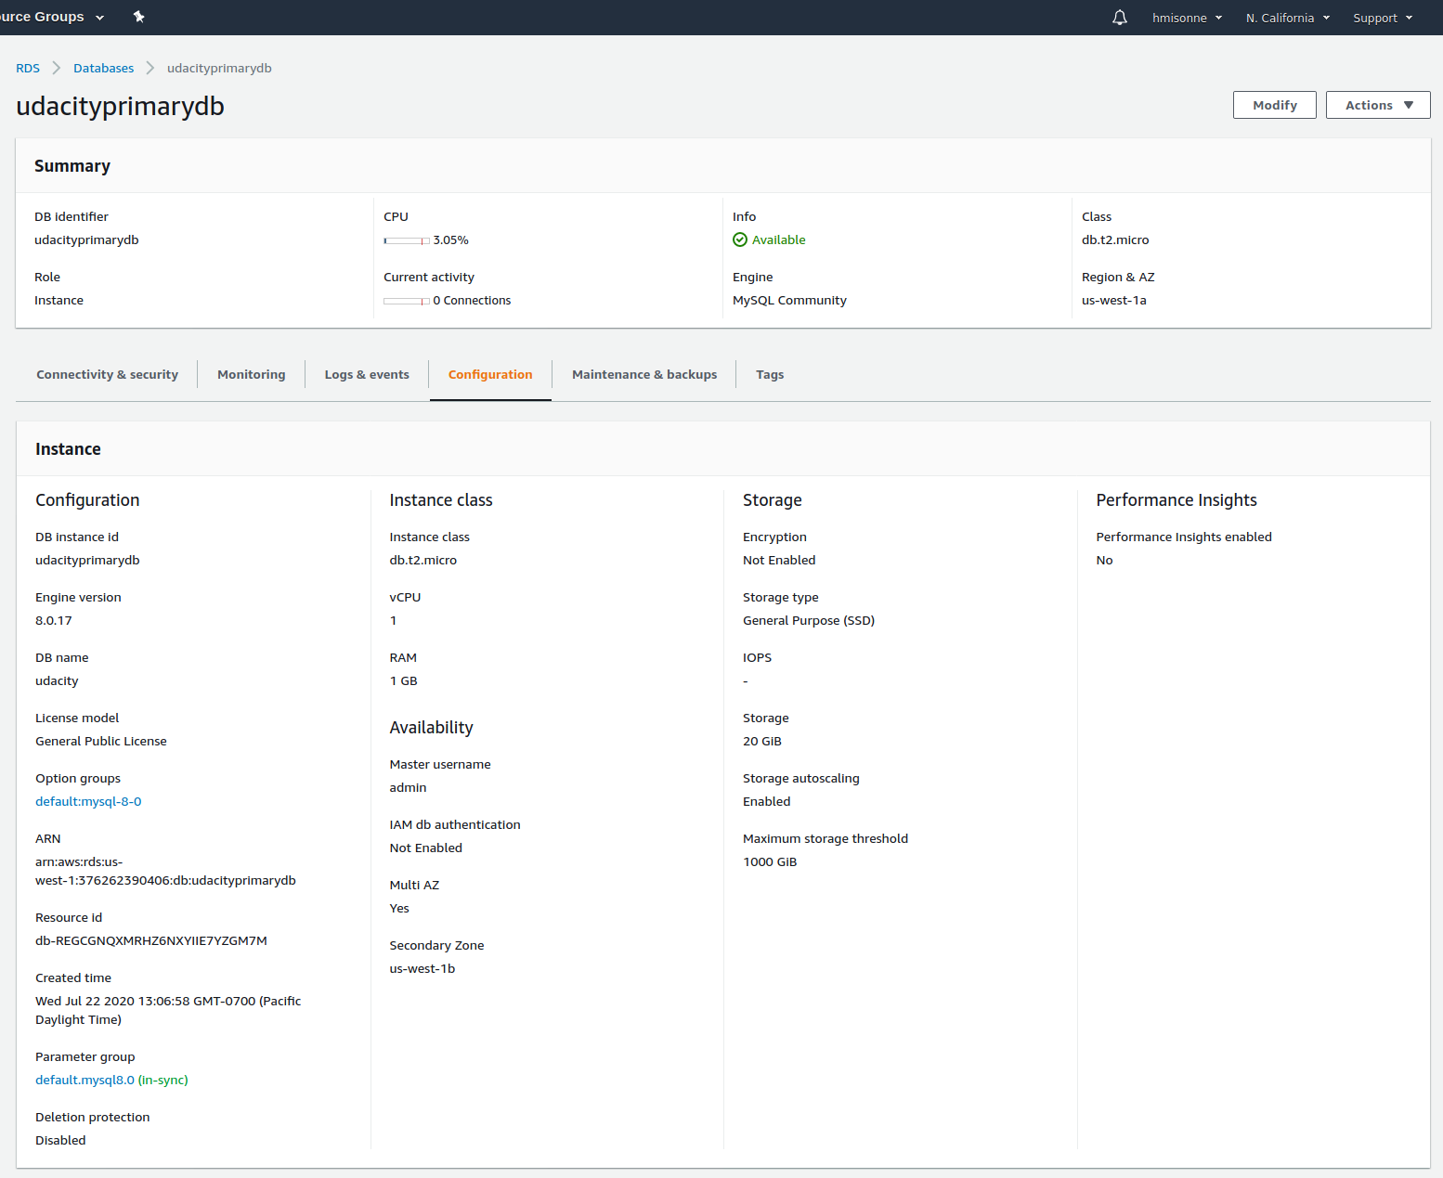Click the udacityprimarydb breadcrumb text
1443x1178 pixels.
[219, 68]
